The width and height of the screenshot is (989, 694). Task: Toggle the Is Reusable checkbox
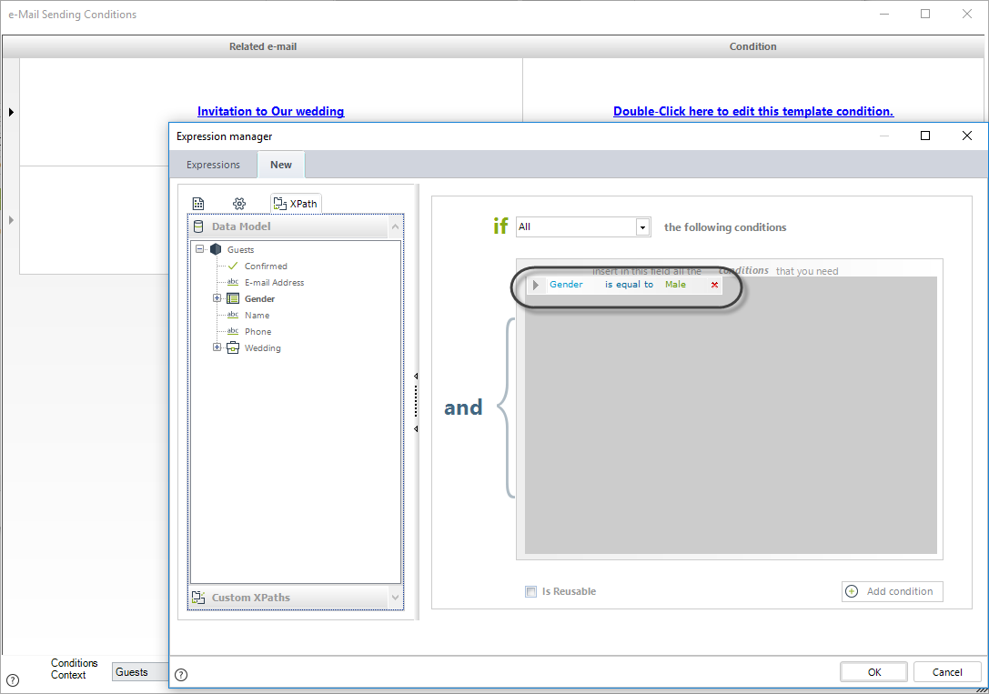tap(531, 591)
